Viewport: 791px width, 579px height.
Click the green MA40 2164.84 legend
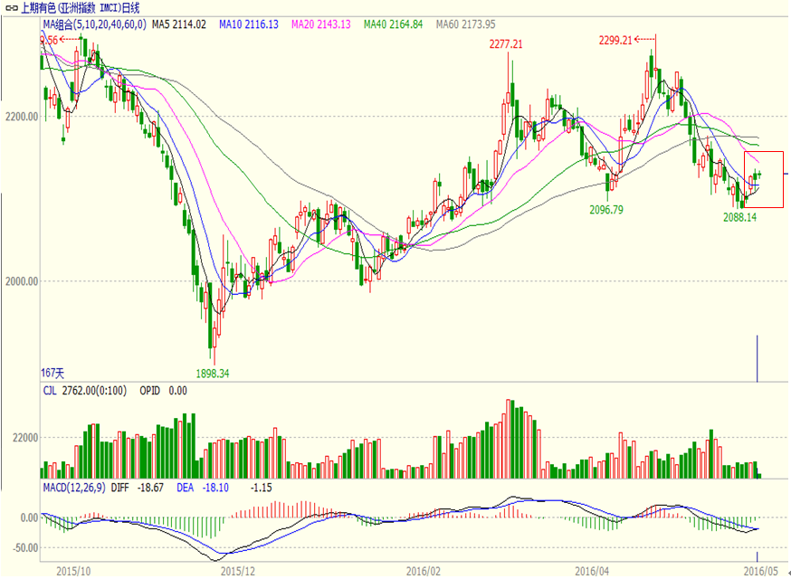tap(393, 24)
